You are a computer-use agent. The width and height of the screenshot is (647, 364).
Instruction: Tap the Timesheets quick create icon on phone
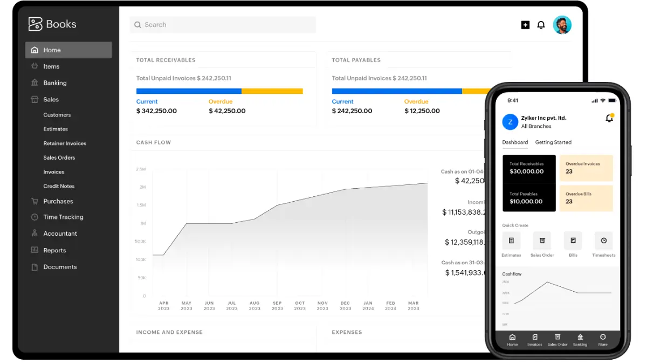click(x=603, y=241)
